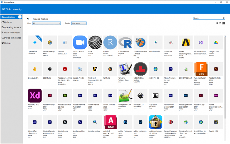Open the Filter dropdown set to All
The width and height of the screenshot is (230, 144).
pyautogui.click(x=46, y=23)
